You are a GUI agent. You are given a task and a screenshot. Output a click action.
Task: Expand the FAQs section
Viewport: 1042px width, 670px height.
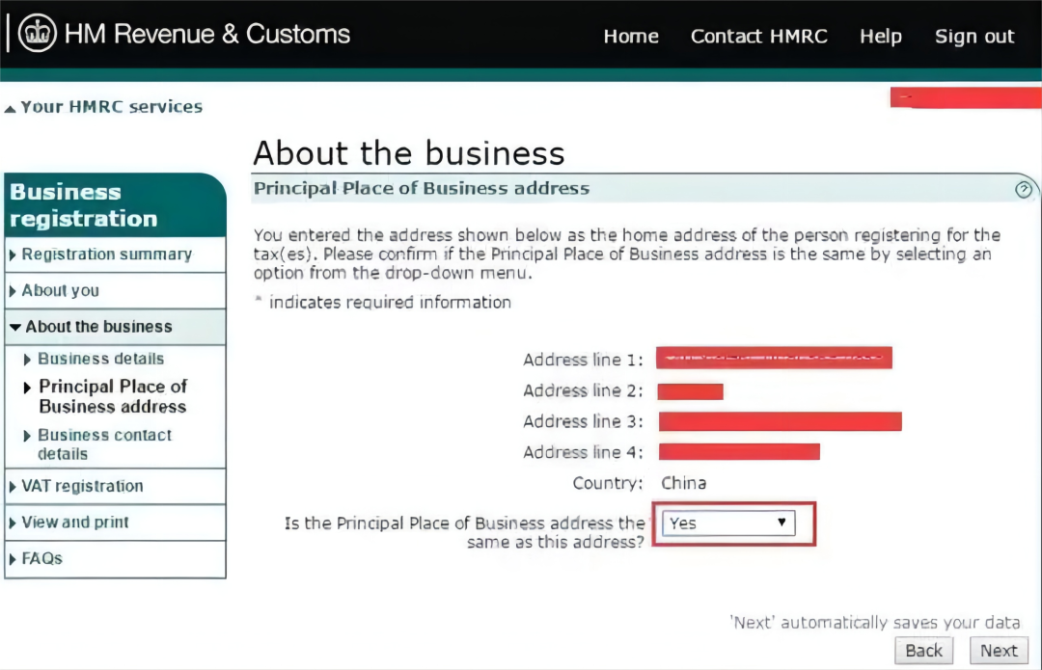(x=115, y=558)
